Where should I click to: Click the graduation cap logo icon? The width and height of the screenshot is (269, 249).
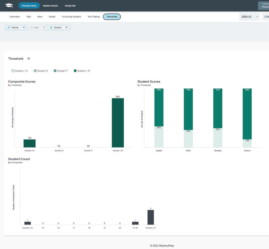(9, 5)
